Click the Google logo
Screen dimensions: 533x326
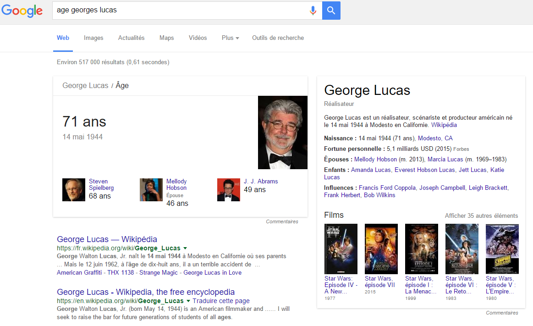pyautogui.click(x=22, y=11)
